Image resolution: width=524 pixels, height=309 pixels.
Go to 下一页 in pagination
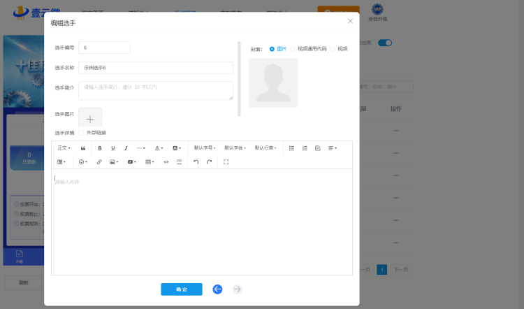coord(401,270)
